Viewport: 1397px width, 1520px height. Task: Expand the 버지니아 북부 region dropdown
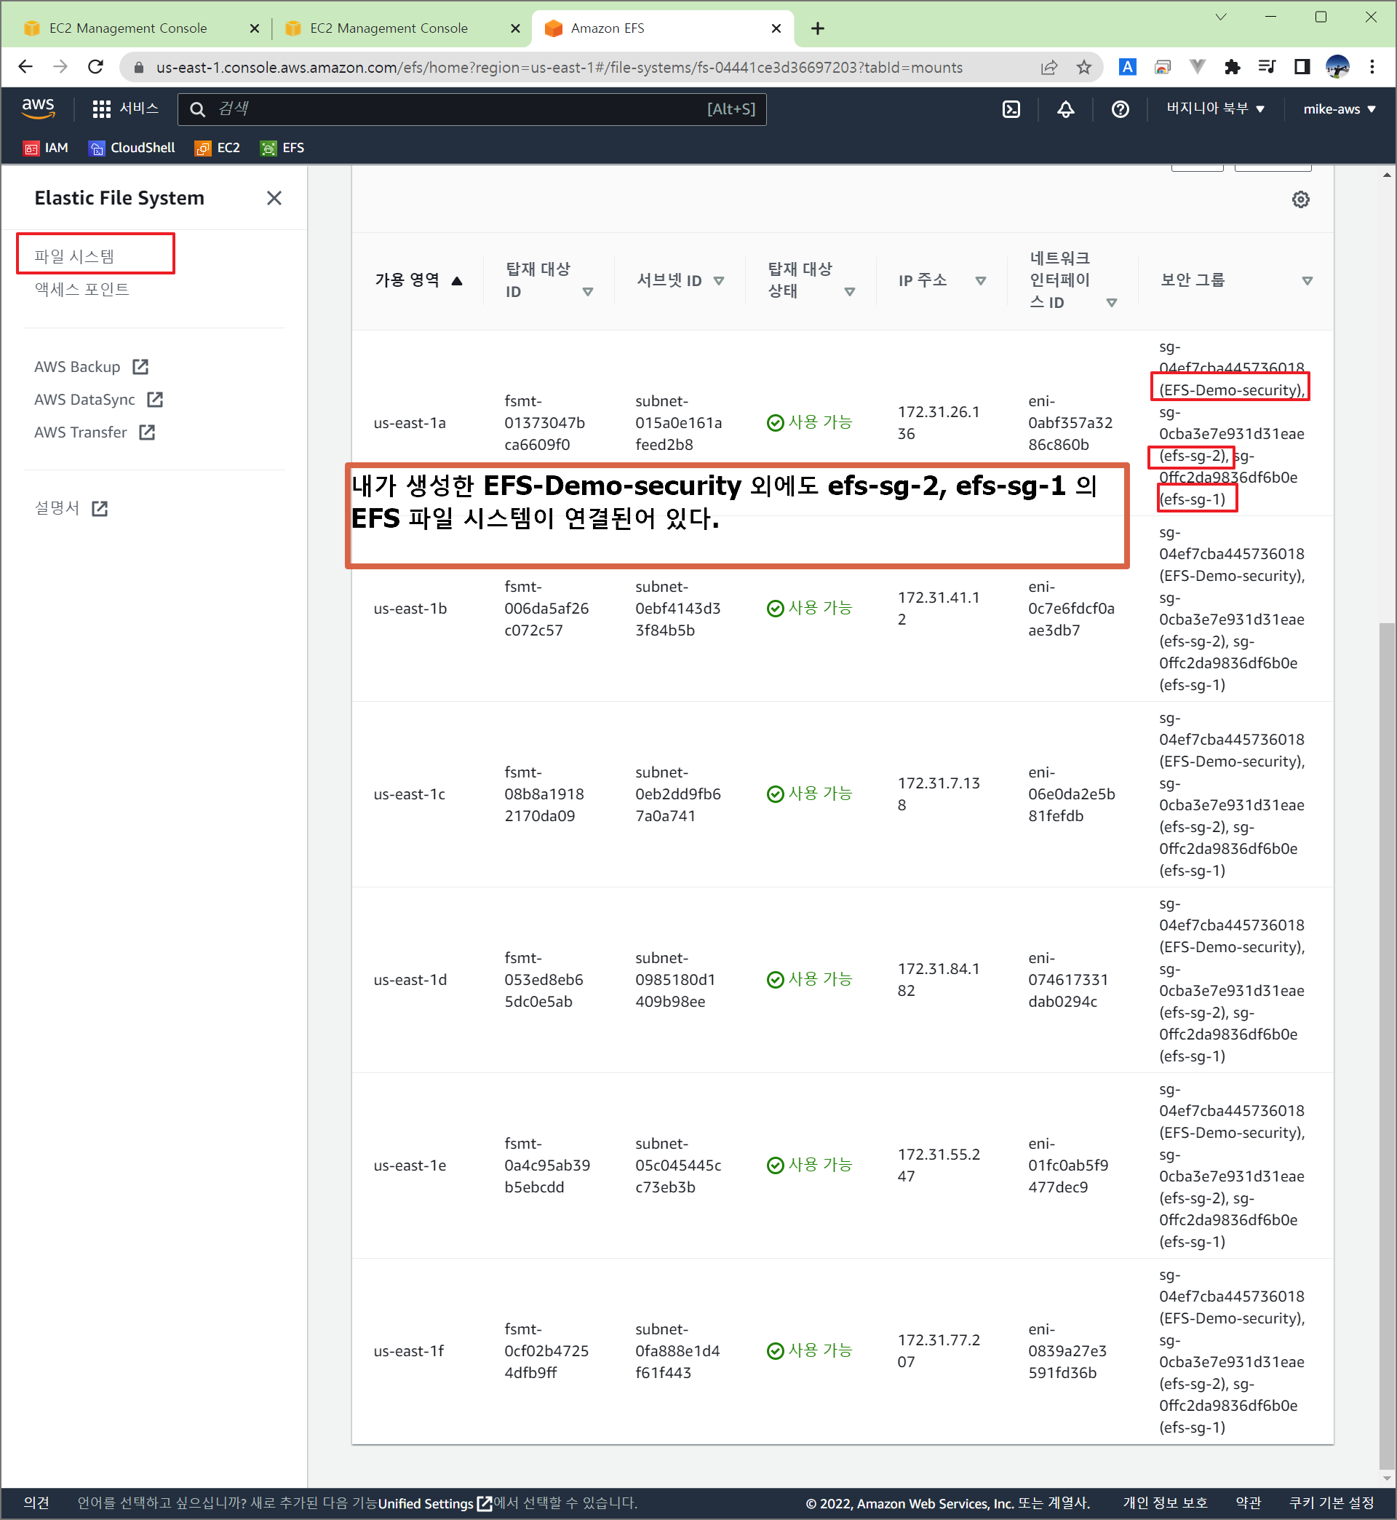1215,109
